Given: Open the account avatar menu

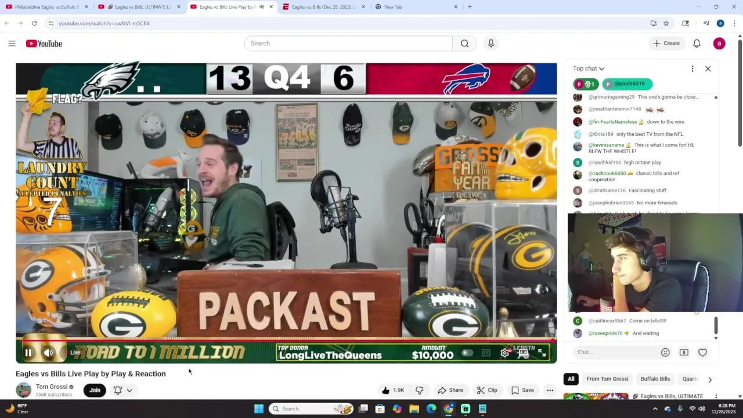Looking at the screenshot, I should coord(719,44).
